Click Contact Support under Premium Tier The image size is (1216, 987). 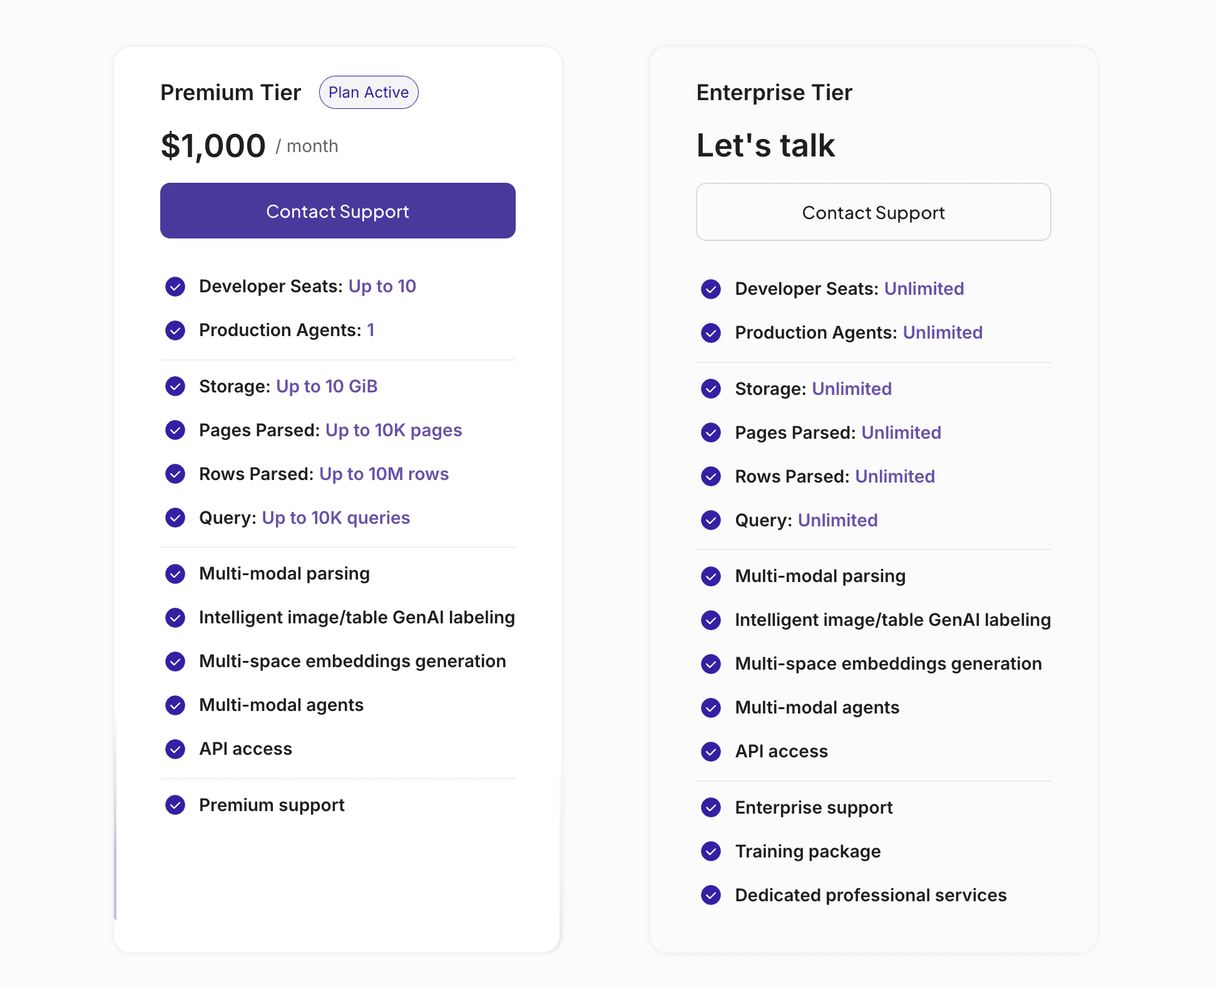pyautogui.click(x=337, y=211)
